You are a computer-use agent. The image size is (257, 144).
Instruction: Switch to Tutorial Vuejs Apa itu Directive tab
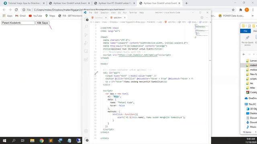pos(24,3)
